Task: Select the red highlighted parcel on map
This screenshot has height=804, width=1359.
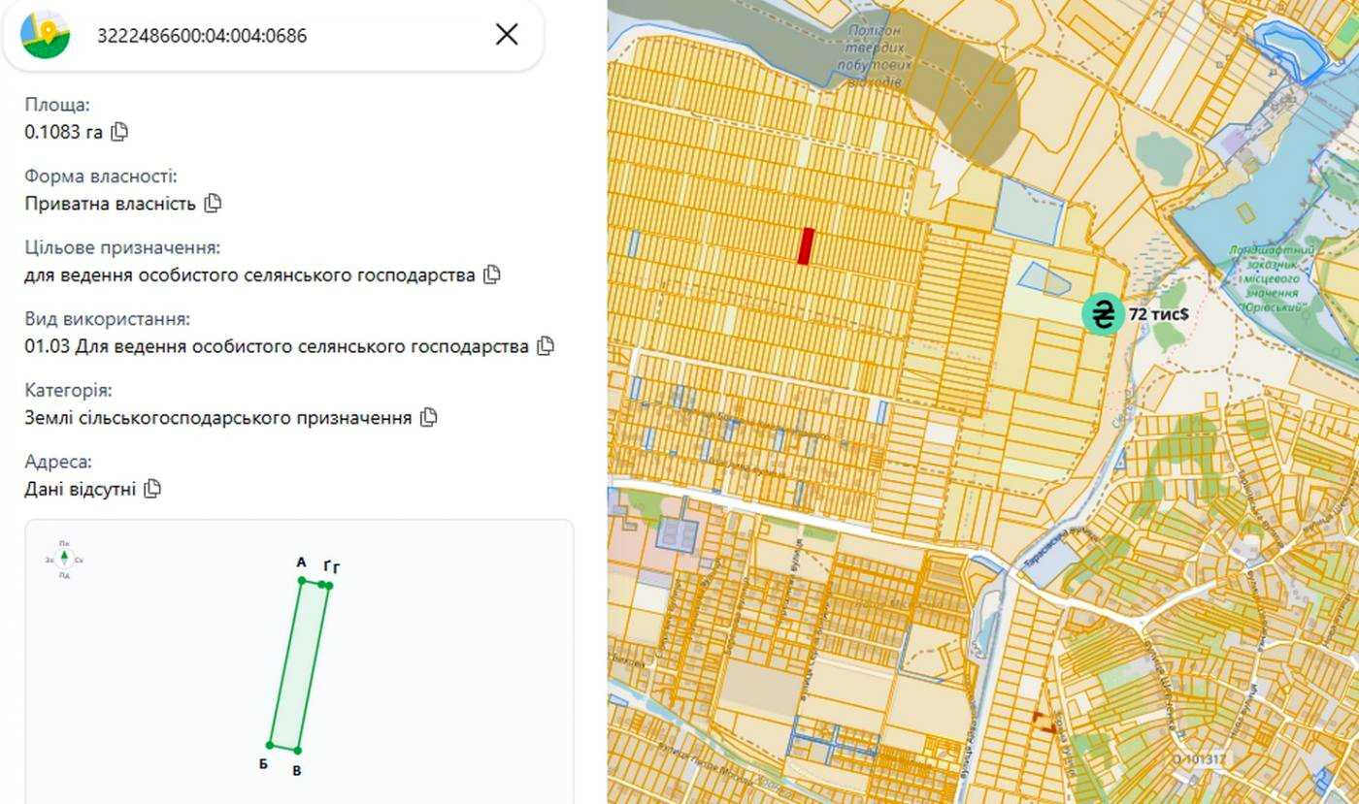Action: (805, 246)
